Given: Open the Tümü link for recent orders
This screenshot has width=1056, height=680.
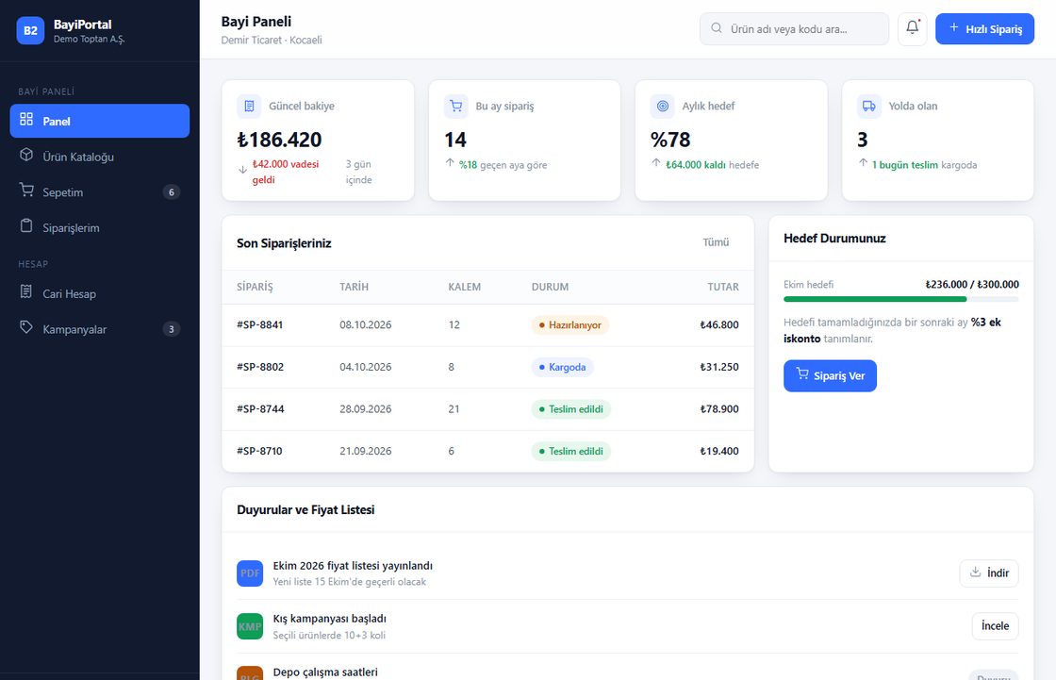Looking at the screenshot, I should click(716, 242).
